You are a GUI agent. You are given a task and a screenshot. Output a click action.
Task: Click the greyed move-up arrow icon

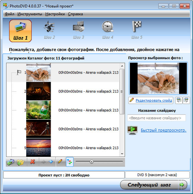point(43,162)
